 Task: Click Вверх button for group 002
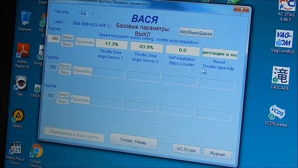pos(65,66)
